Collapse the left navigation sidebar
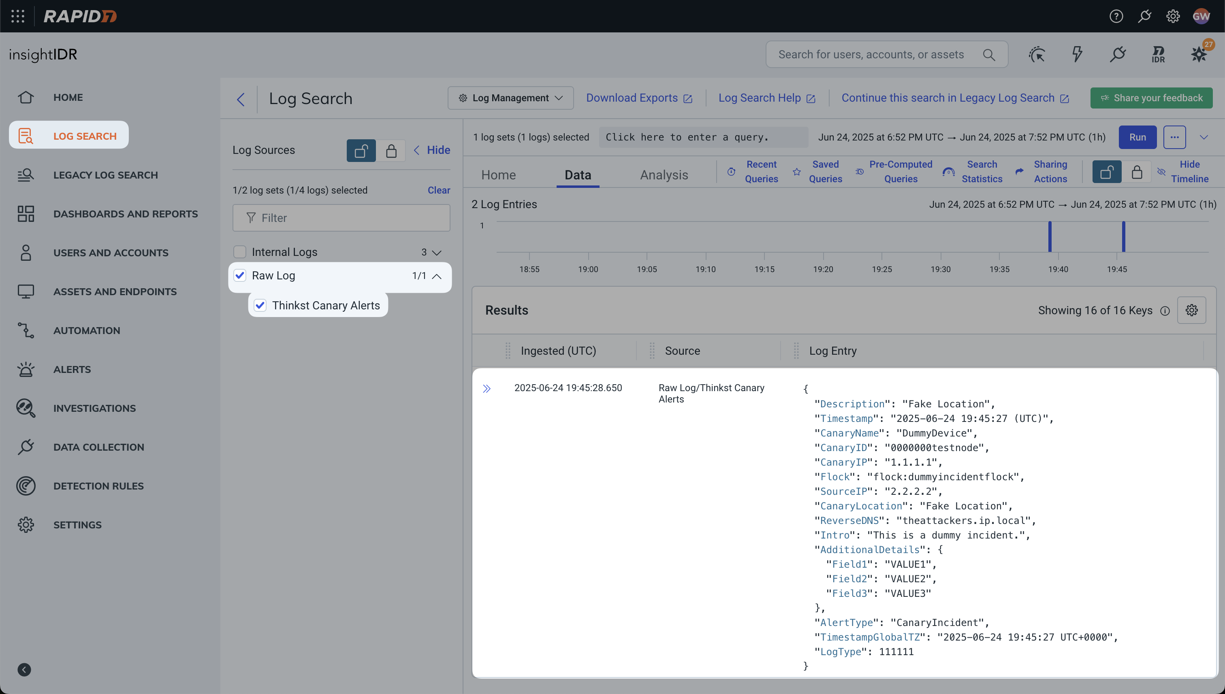Image resolution: width=1225 pixels, height=694 pixels. coord(24,670)
